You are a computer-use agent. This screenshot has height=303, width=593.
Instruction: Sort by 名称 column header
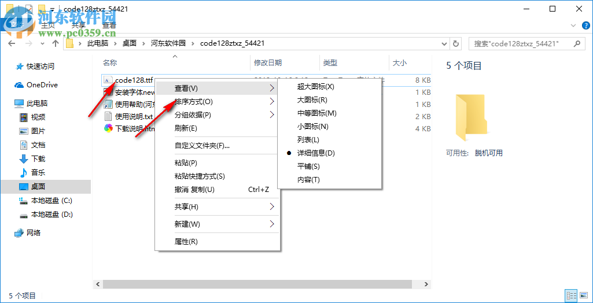pos(110,63)
